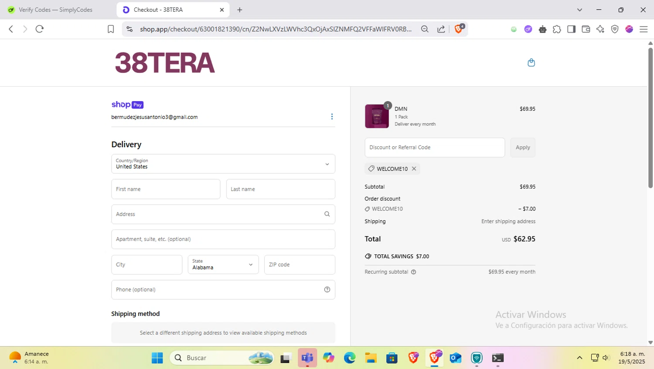Expand the Country/Region dropdown
Viewport: 654px width, 369px height.
pyautogui.click(x=223, y=164)
